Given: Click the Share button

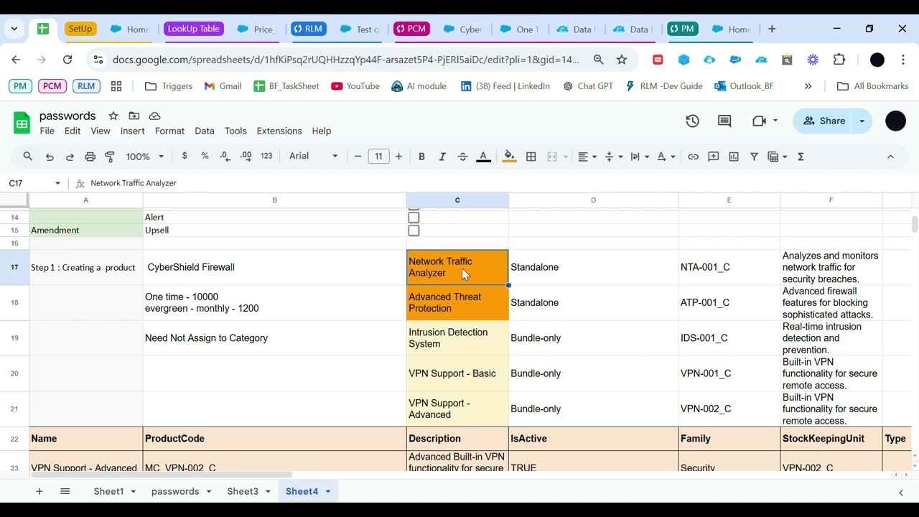Looking at the screenshot, I should (824, 121).
